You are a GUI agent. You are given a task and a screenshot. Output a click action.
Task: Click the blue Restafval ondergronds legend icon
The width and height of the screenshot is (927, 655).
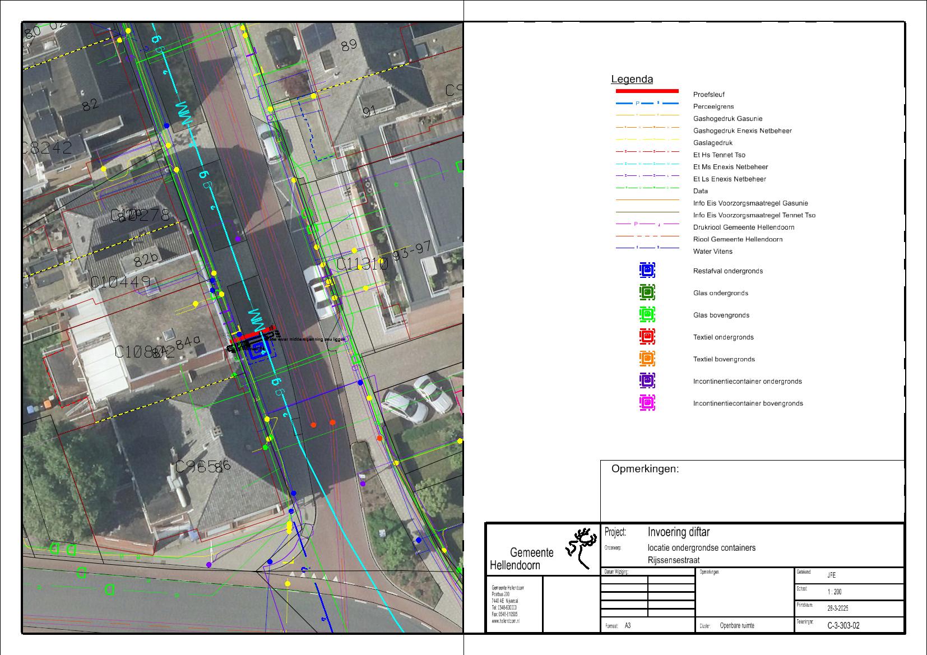coord(647,271)
